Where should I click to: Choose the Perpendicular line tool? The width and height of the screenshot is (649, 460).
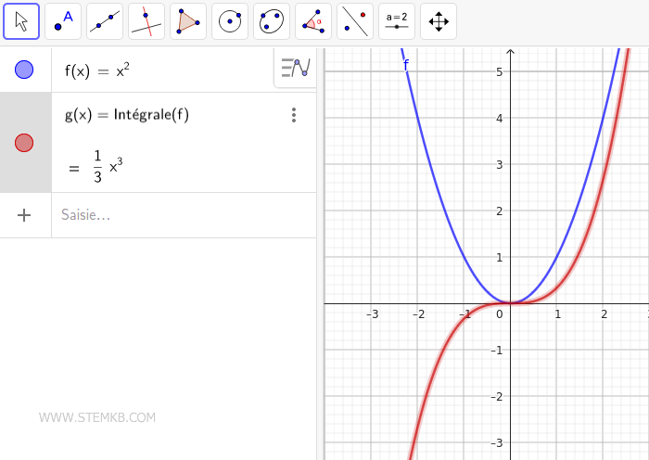click(146, 21)
